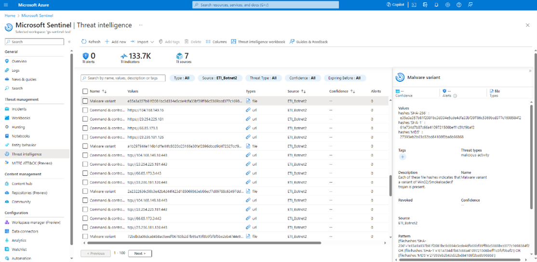Open Guides & Feedback
The height and width of the screenshot is (262, 537).
tap(309, 42)
